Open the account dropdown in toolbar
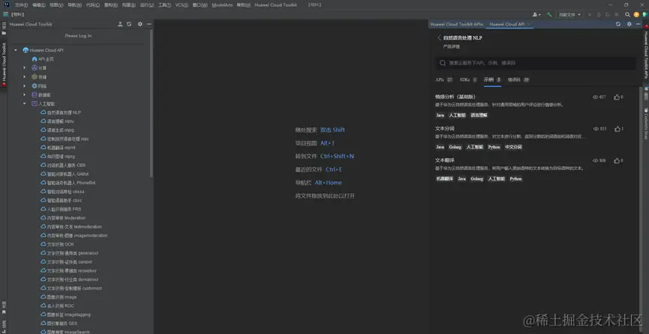The height and width of the screenshot is (334, 649). pyautogui.click(x=536, y=14)
